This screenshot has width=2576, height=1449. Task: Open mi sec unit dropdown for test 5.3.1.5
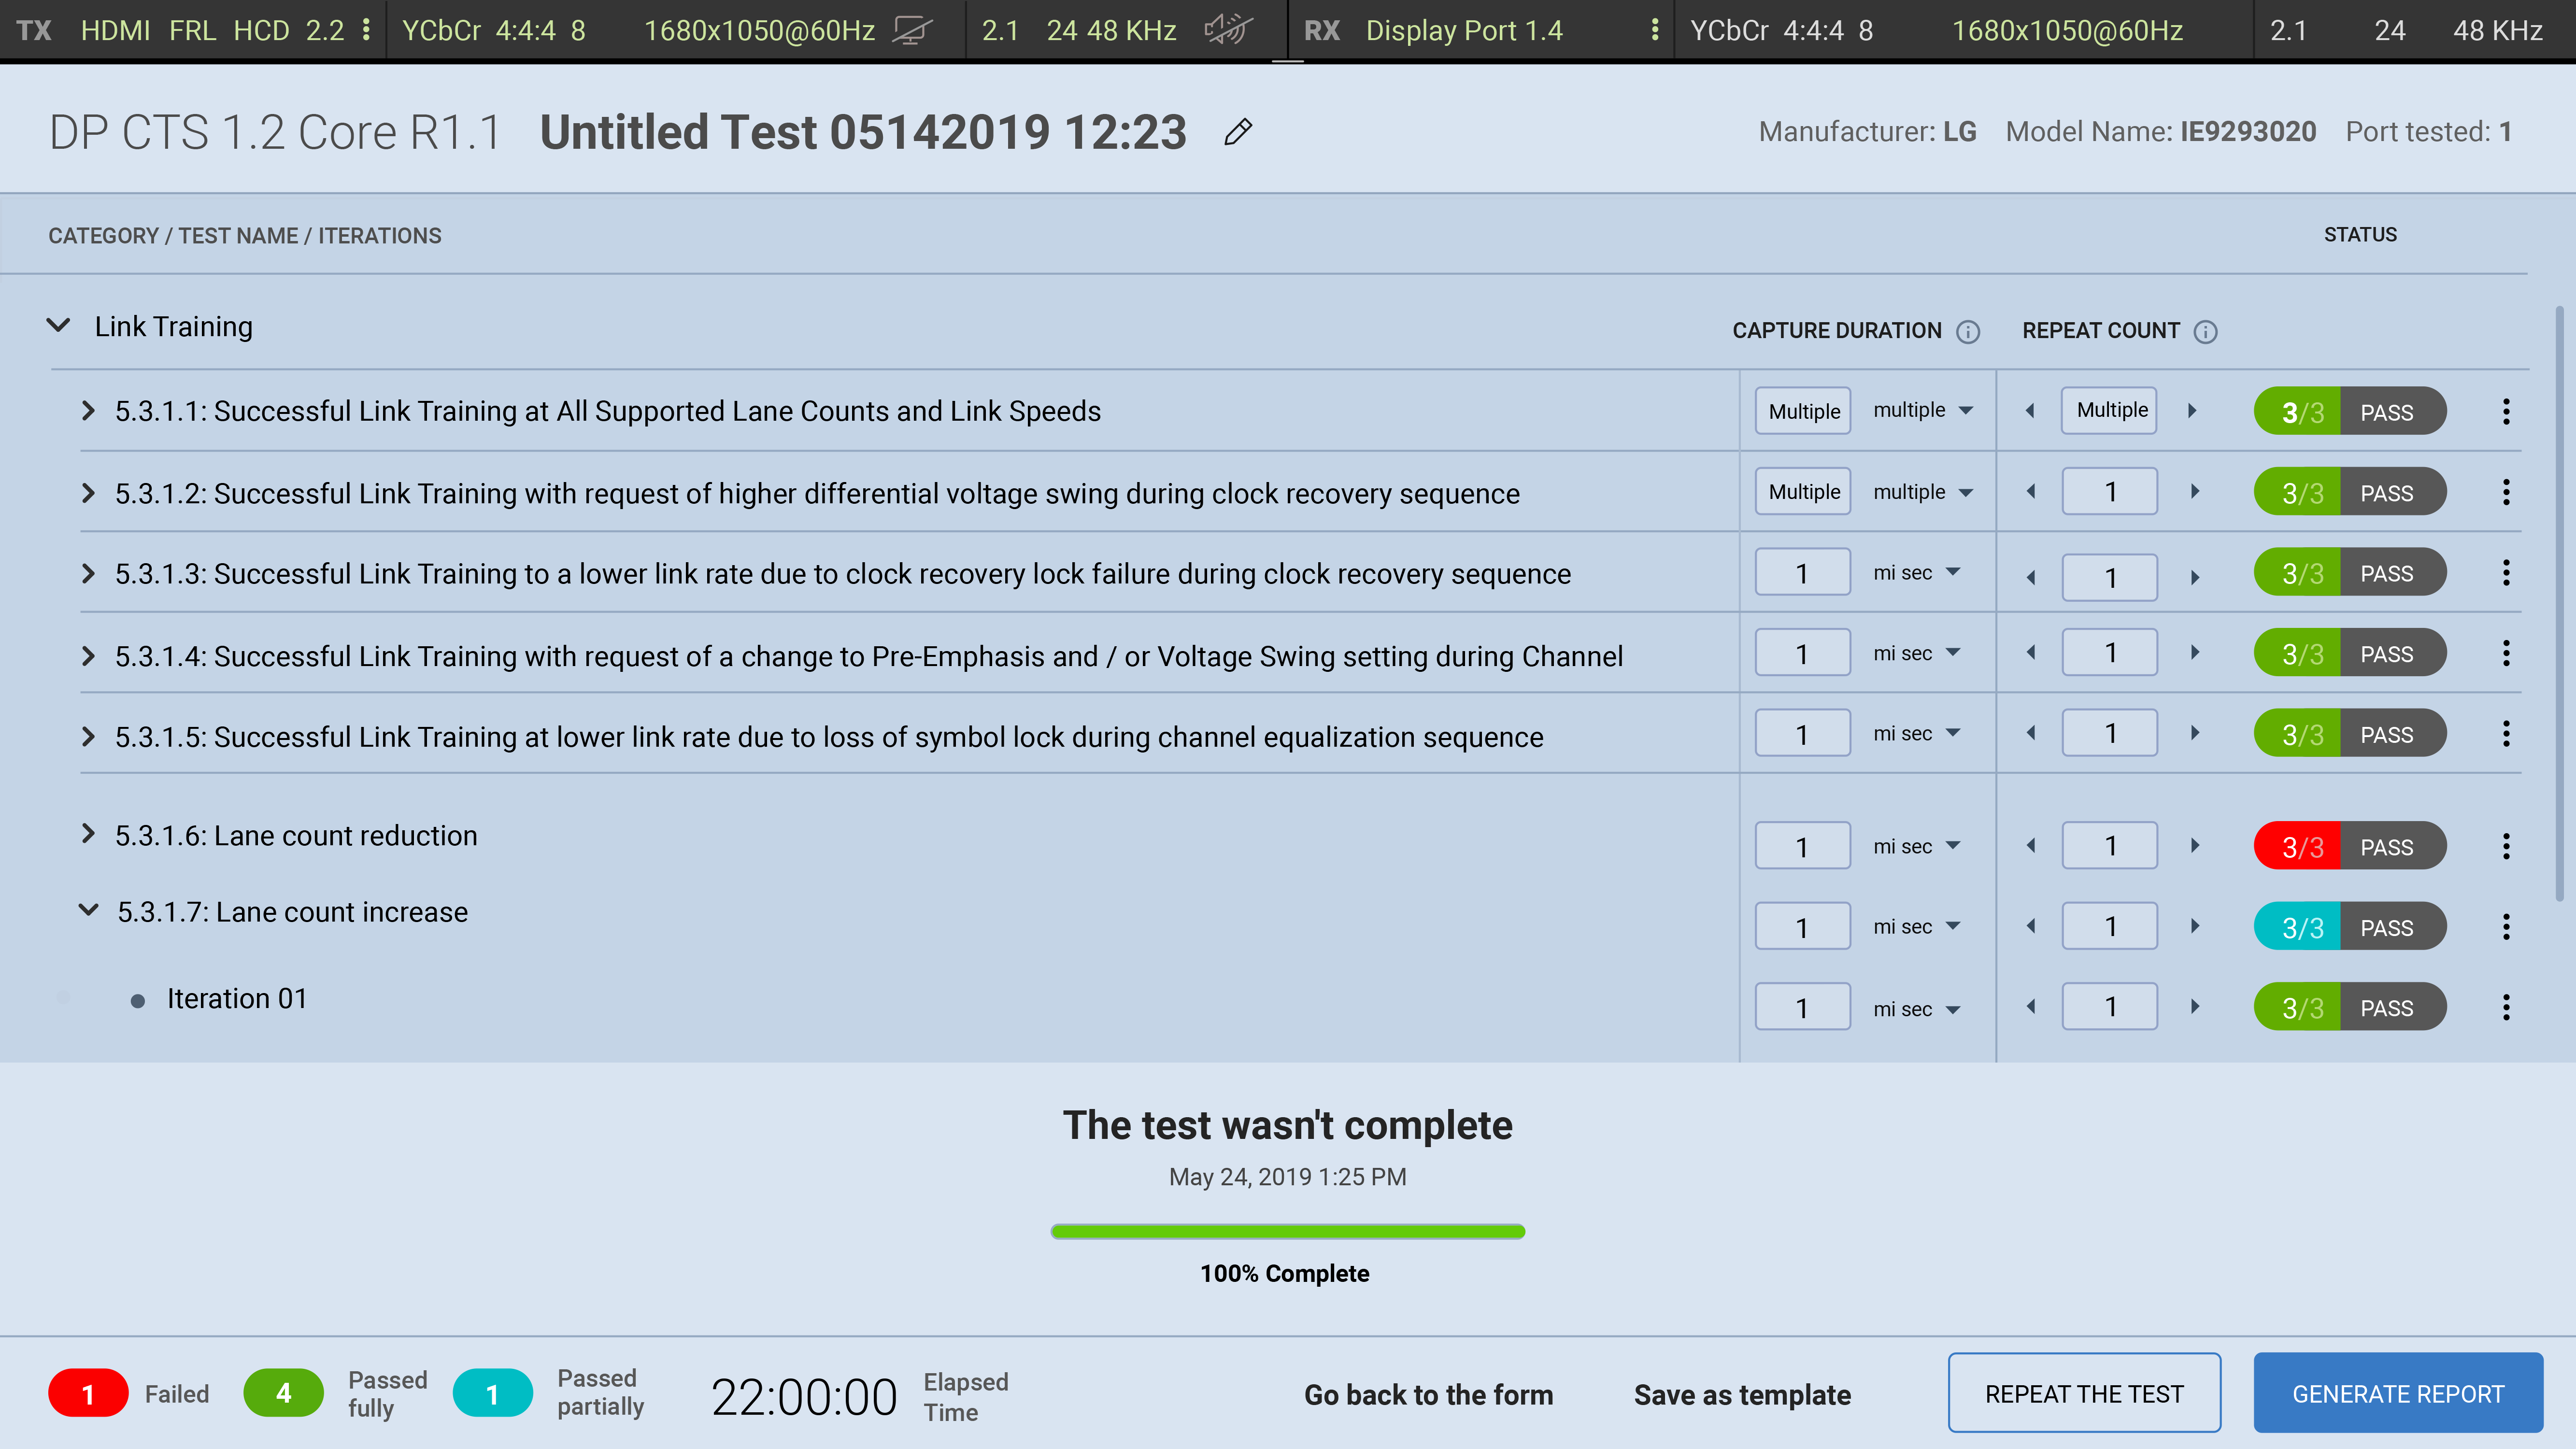(x=1916, y=734)
